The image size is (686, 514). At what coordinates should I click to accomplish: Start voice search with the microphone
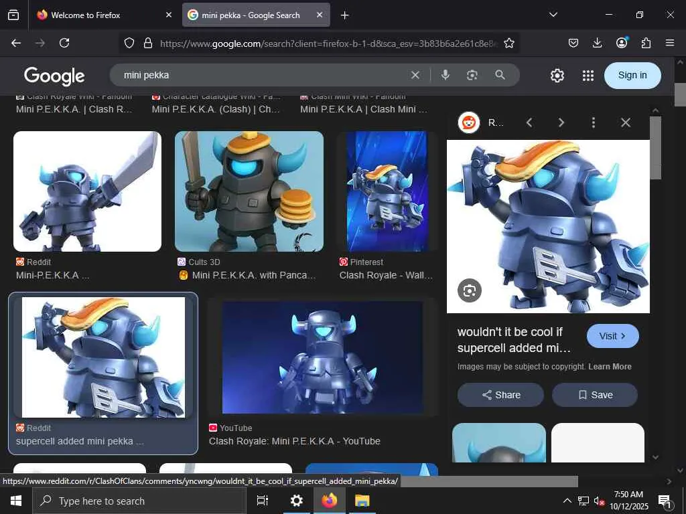[x=445, y=75]
